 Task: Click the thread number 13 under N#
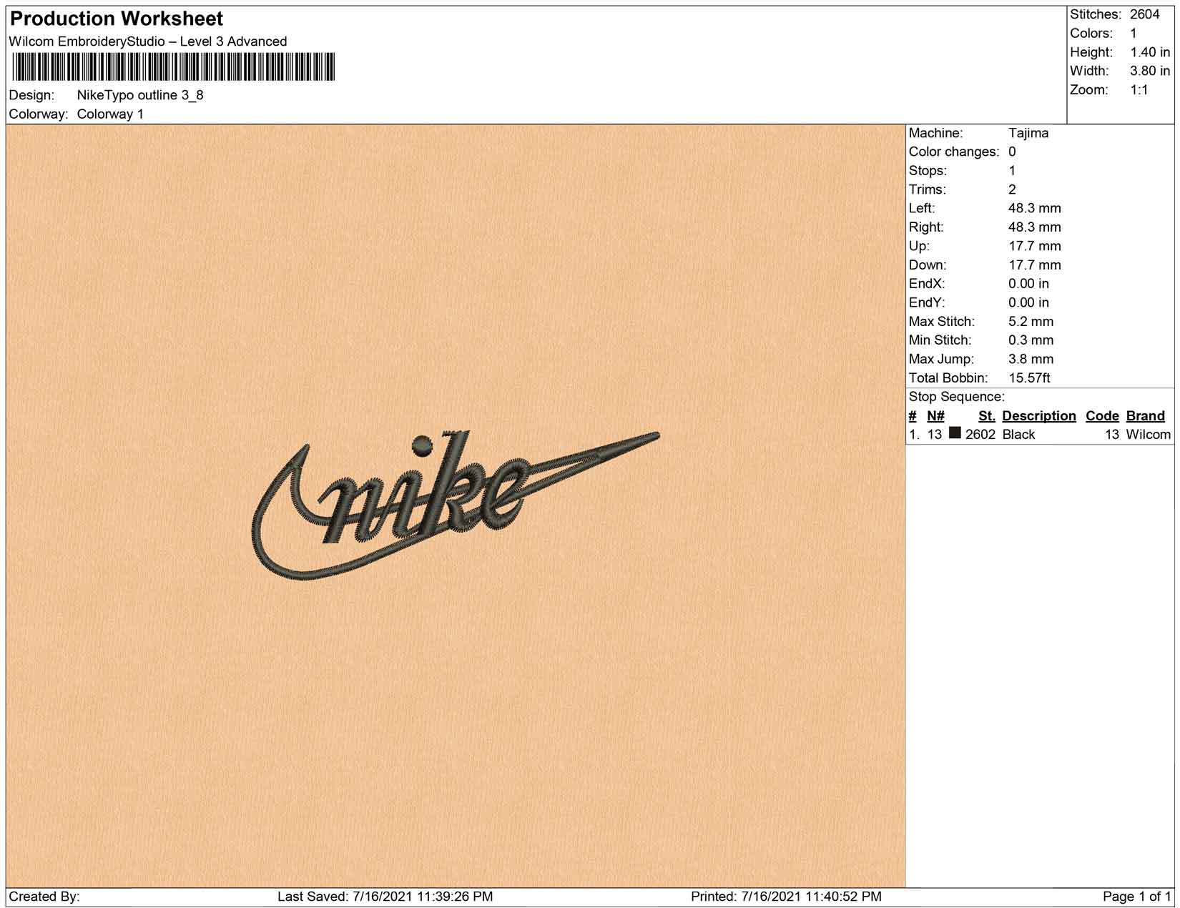(935, 435)
